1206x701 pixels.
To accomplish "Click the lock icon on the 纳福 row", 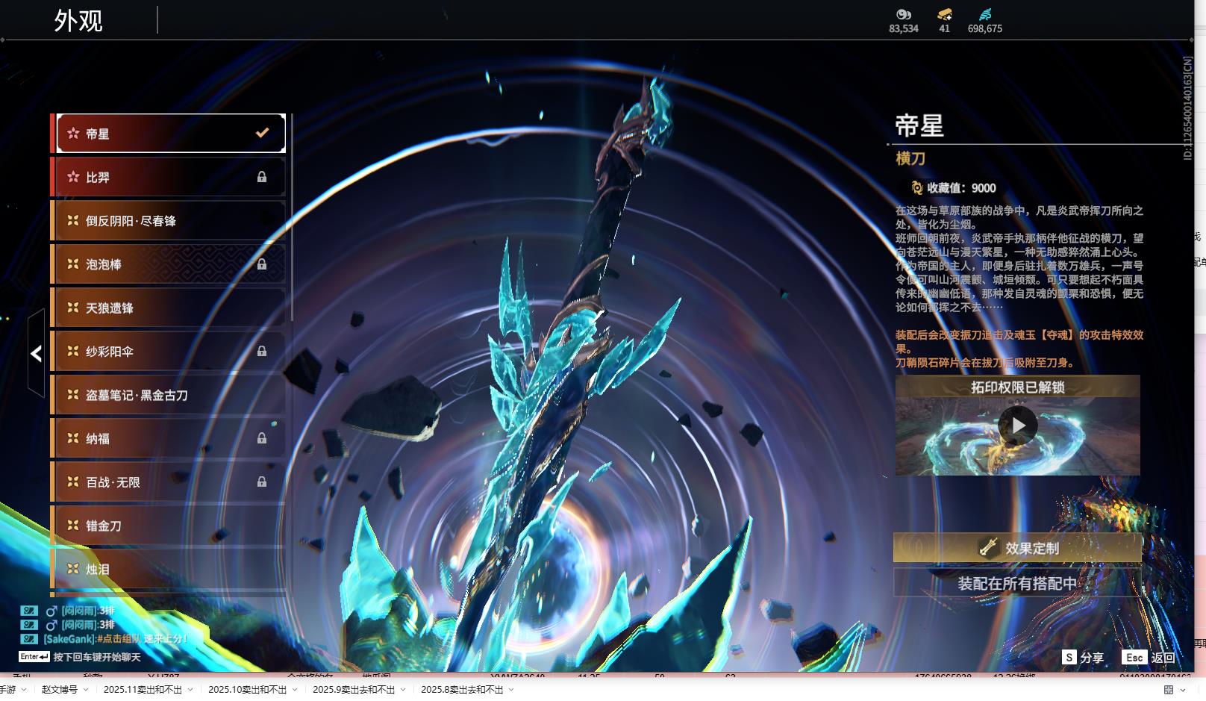I will coord(262,438).
